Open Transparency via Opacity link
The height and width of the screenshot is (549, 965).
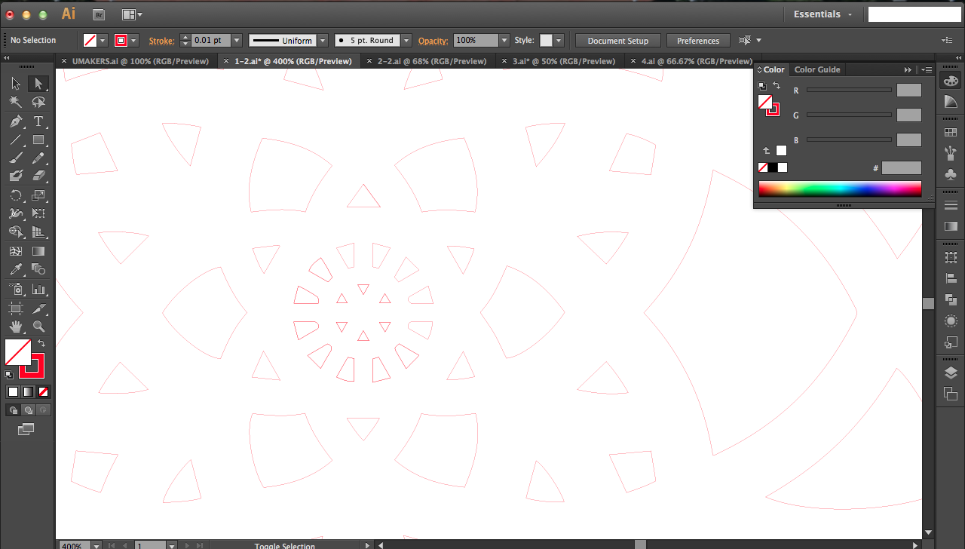[433, 41]
